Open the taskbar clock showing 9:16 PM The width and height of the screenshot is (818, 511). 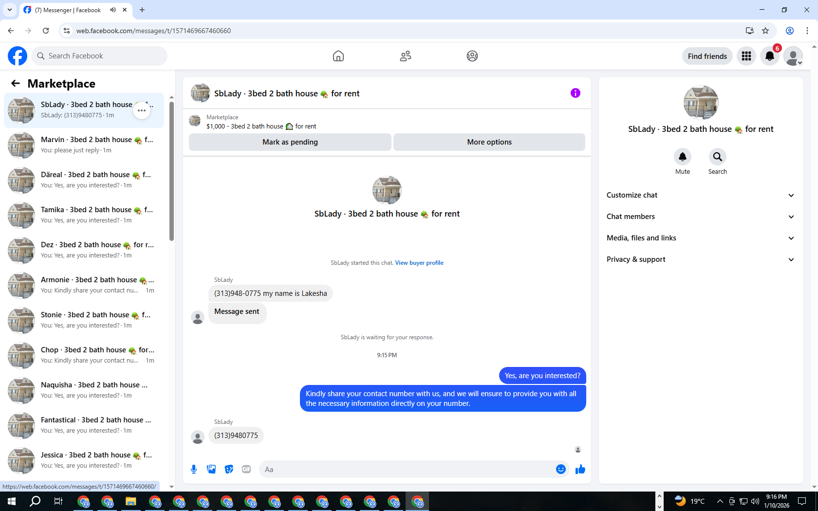tap(777, 501)
